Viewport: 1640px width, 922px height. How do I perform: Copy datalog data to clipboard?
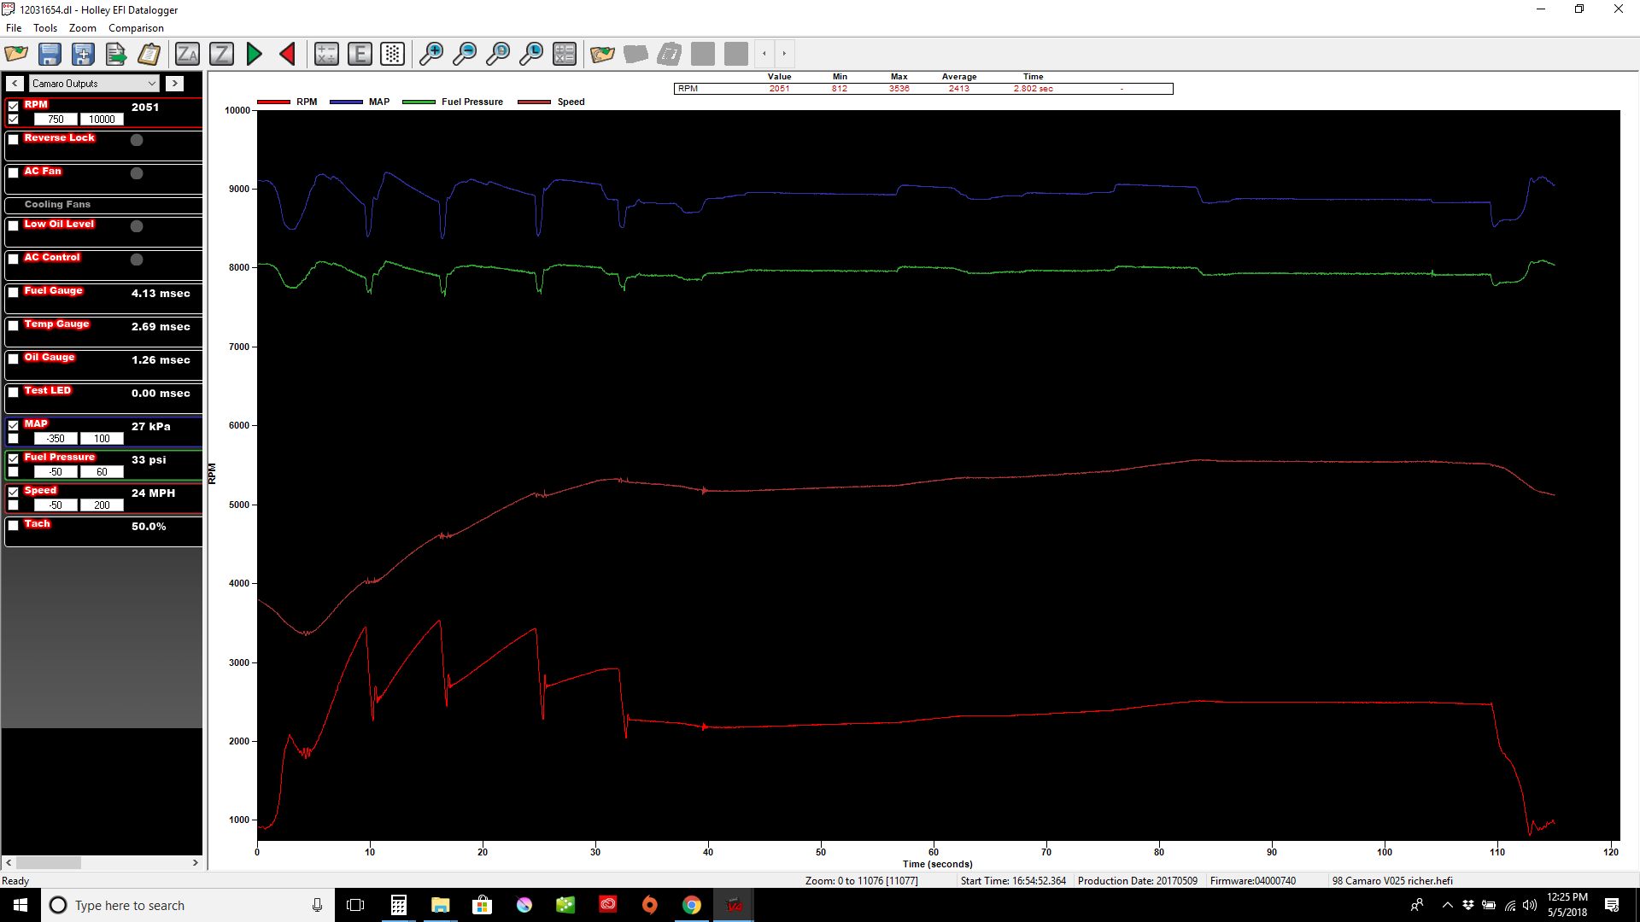(149, 54)
